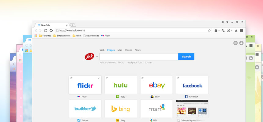The image size is (263, 122).
Task: Switch to the Map search category
Action: point(120,50)
